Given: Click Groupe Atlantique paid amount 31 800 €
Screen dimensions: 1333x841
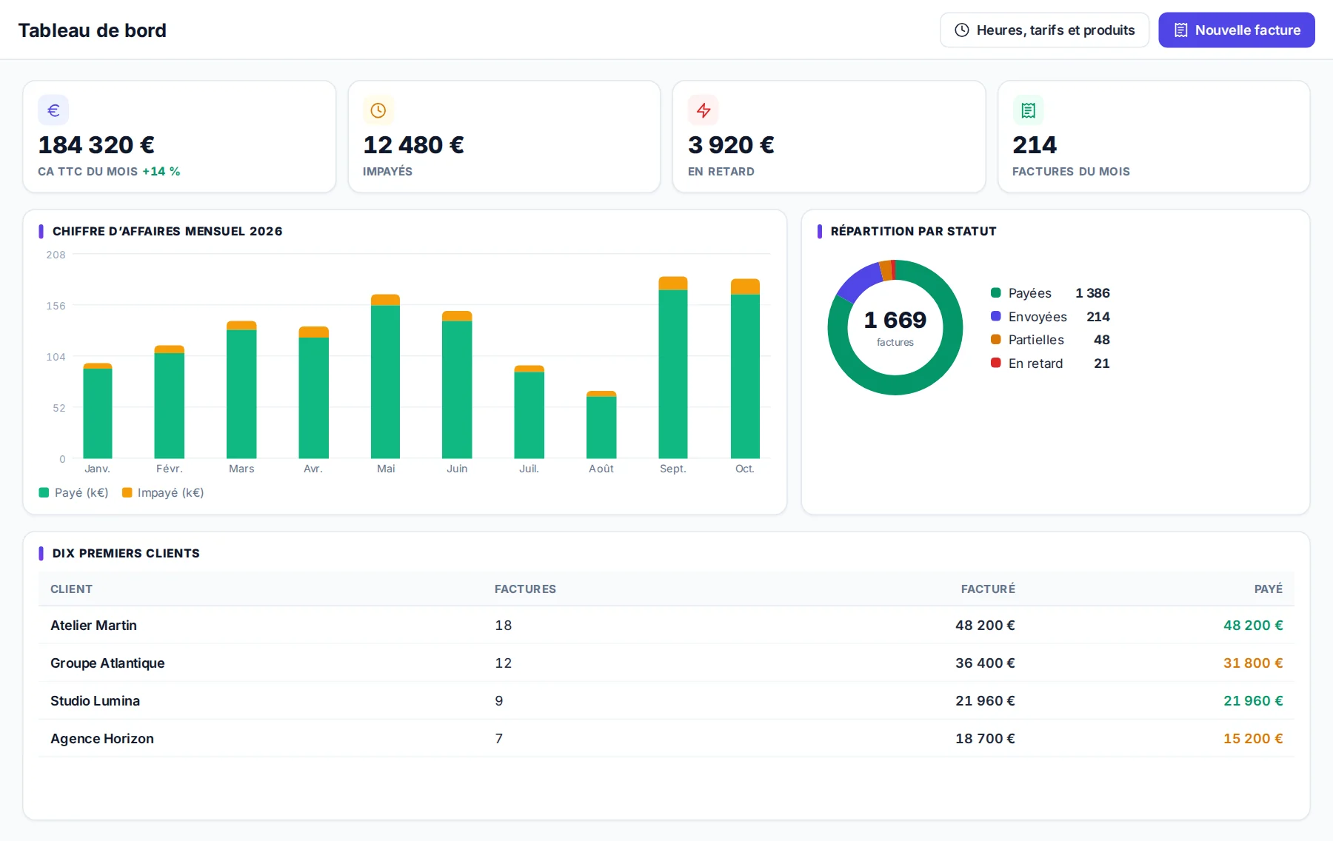Looking at the screenshot, I should coord(1253,663).
